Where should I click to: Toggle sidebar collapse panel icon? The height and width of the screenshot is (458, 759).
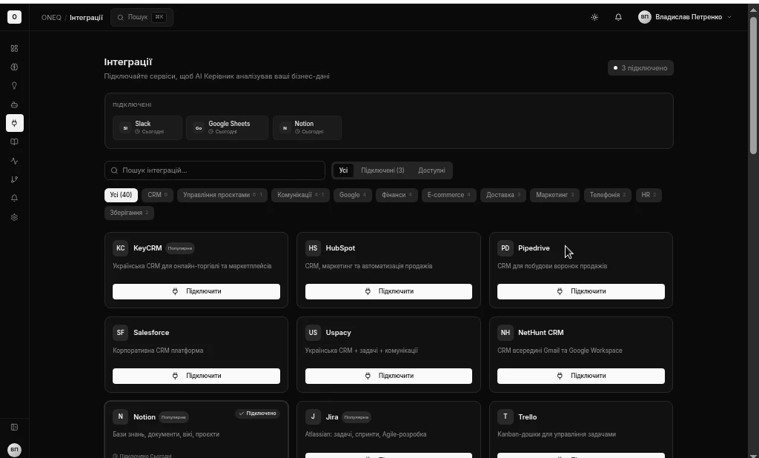[x=15, y=427]
